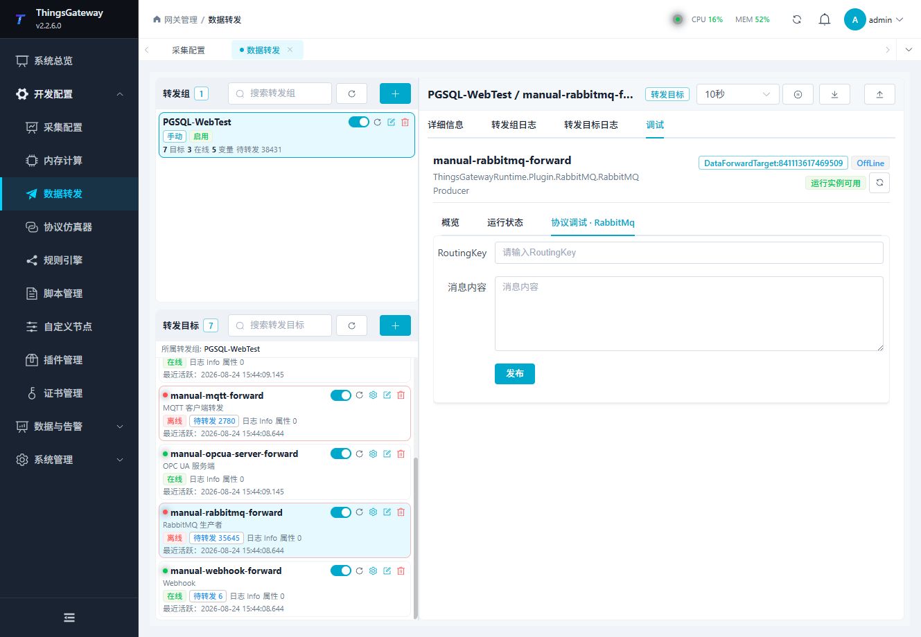Restart the PGSQL-WebTest group
Image resolution: width=921 pixels, height=637 pixels.
point(378,122)
